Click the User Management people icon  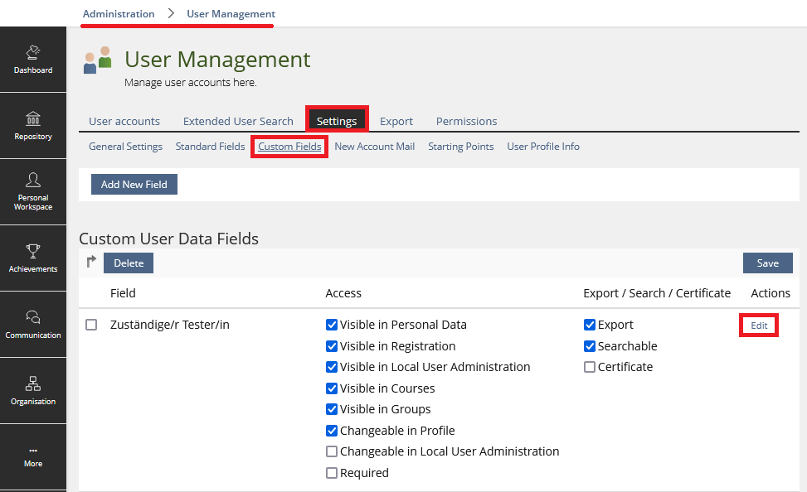[98, 60]
